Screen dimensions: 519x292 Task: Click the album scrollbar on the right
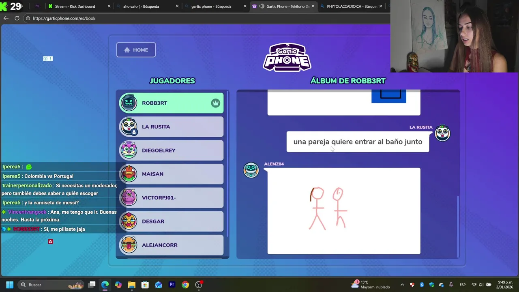point(458,226)
